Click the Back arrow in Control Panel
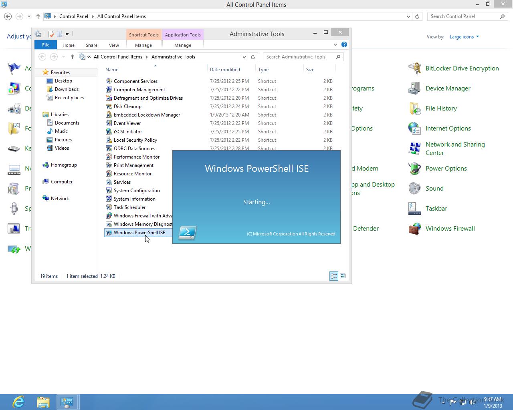The image size is (513, 410). (x=8, y=16)
